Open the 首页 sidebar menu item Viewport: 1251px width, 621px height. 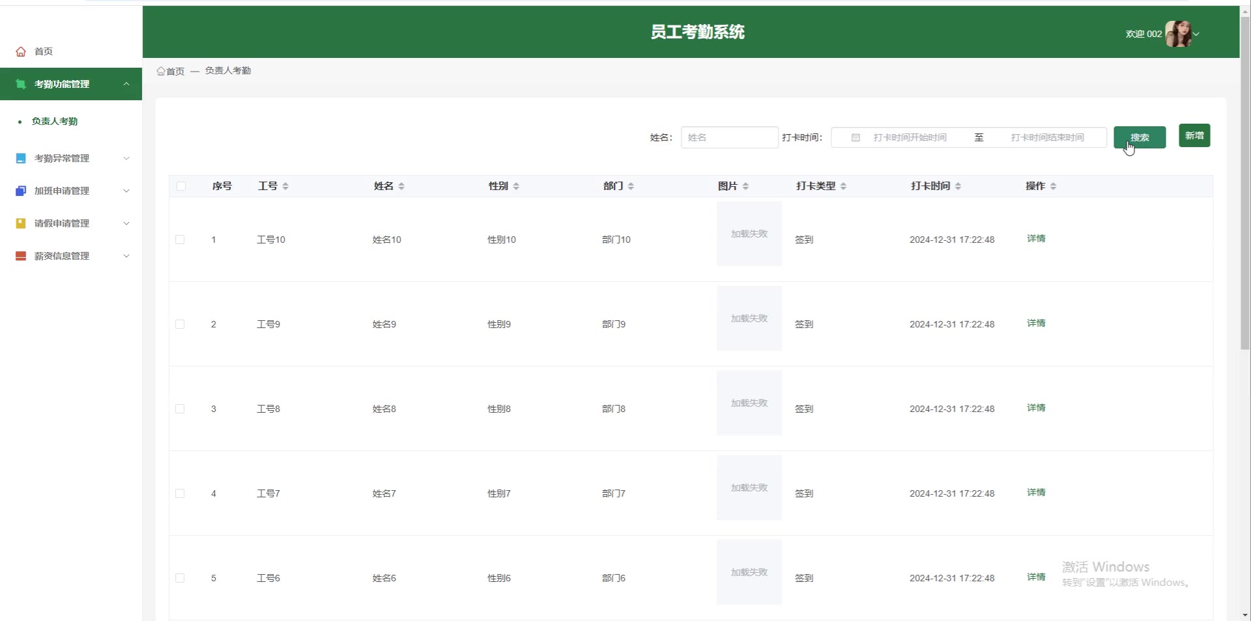44,51
